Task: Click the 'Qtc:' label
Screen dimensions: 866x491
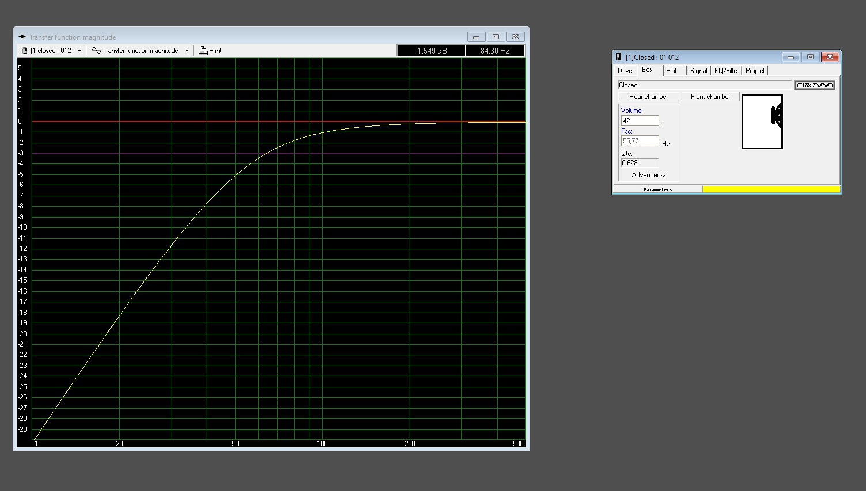Action: (x=627, y=154)
